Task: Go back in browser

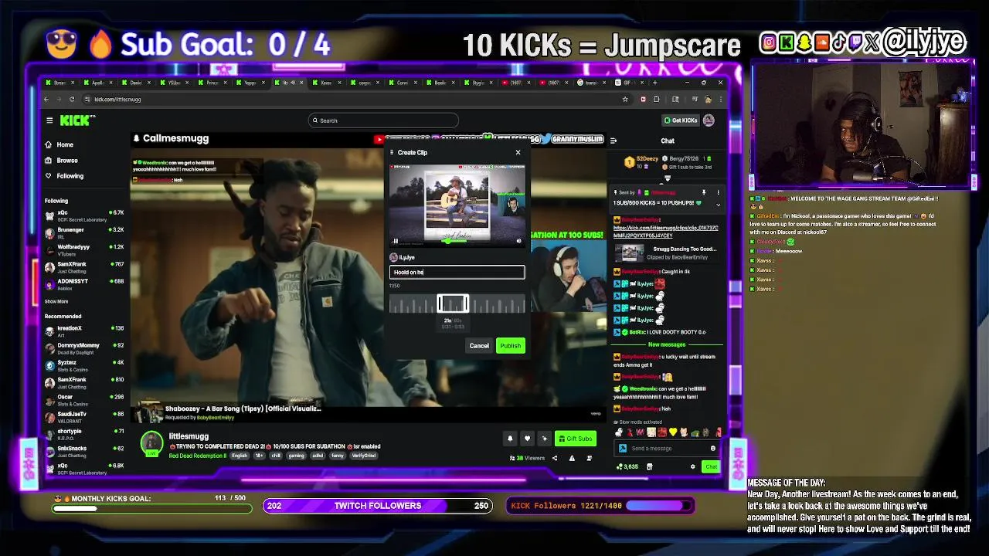Action: 46,99
